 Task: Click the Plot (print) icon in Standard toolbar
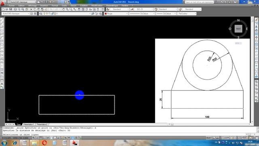coord(15,9)
